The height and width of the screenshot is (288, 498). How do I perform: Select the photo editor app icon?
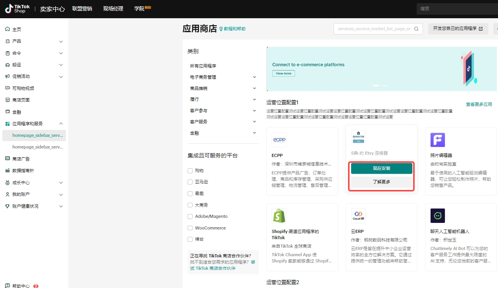pos(438,140)
